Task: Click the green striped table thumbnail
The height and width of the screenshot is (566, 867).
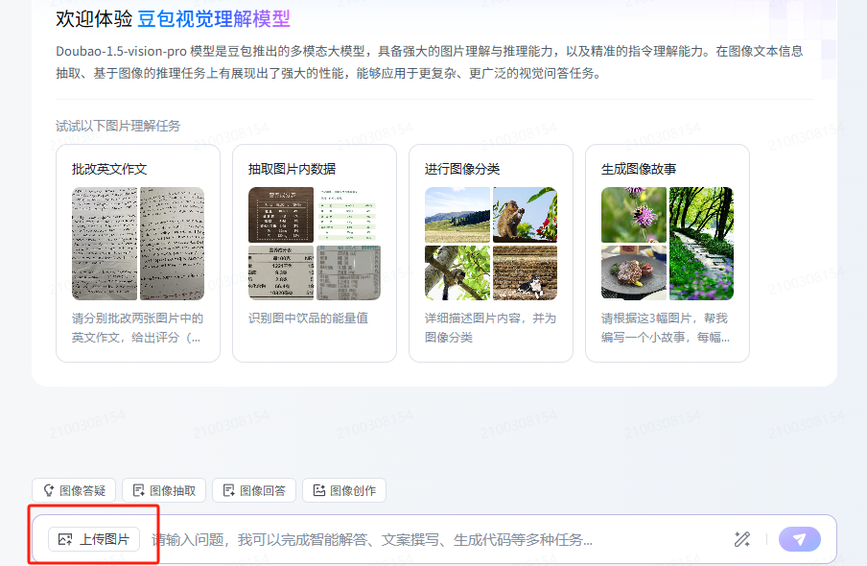Action: pos(348,215)
